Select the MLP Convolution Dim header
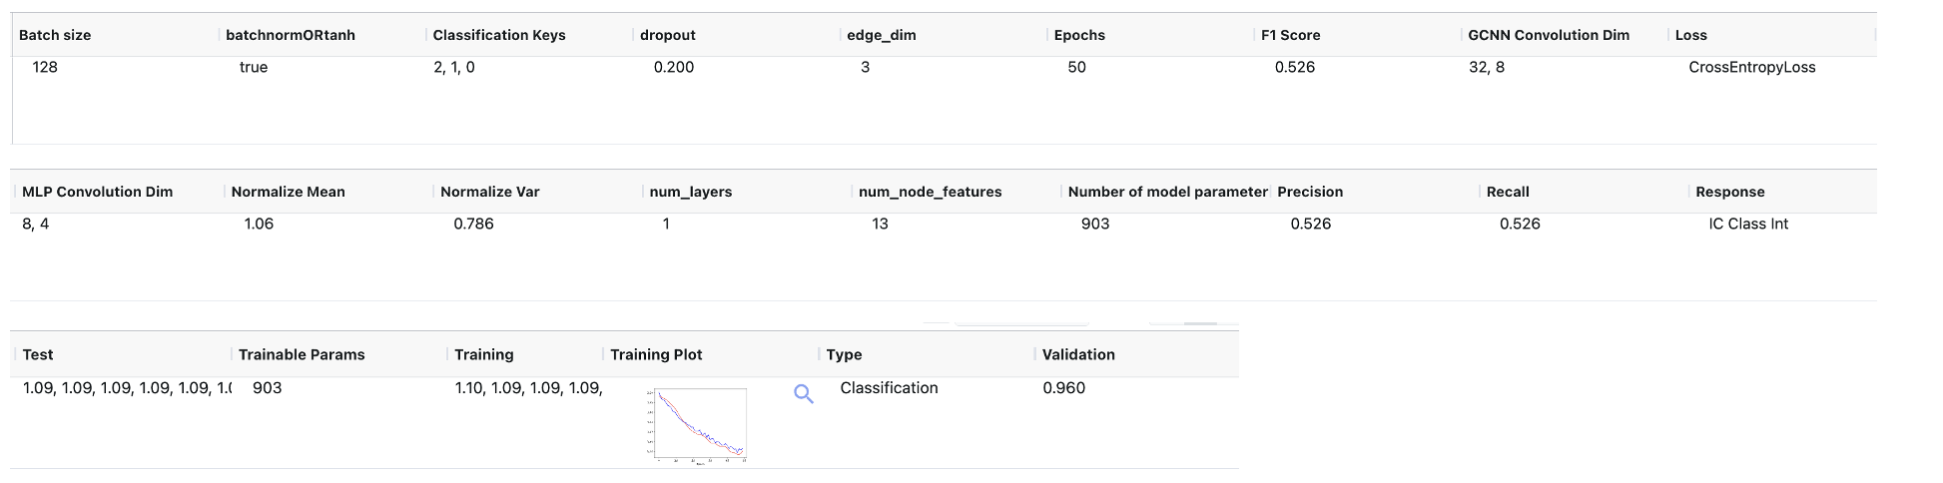This screenshot has height=483, width=1943. (x=97, y=192)
